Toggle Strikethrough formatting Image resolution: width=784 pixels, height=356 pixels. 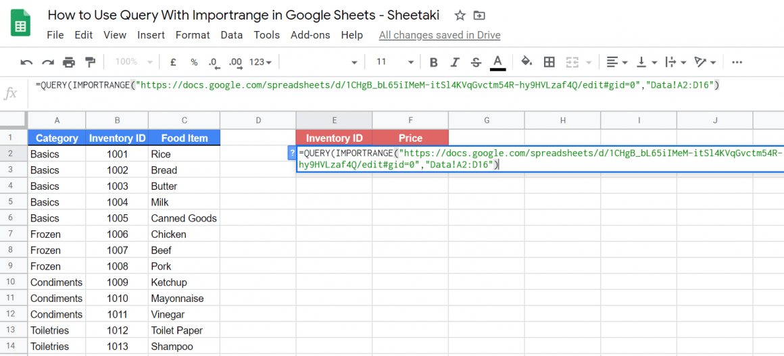[x=476, y=63]
